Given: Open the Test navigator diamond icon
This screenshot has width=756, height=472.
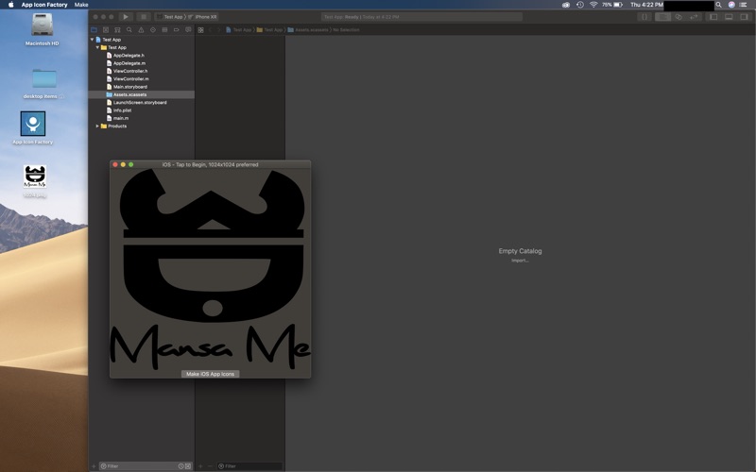Looking at the screenshot, I should click(x=153, y=30).
